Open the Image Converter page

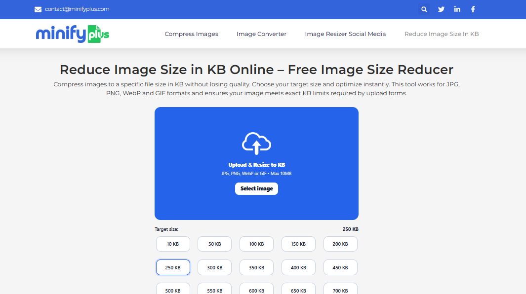pyautogui.click(x=261, y=34)
